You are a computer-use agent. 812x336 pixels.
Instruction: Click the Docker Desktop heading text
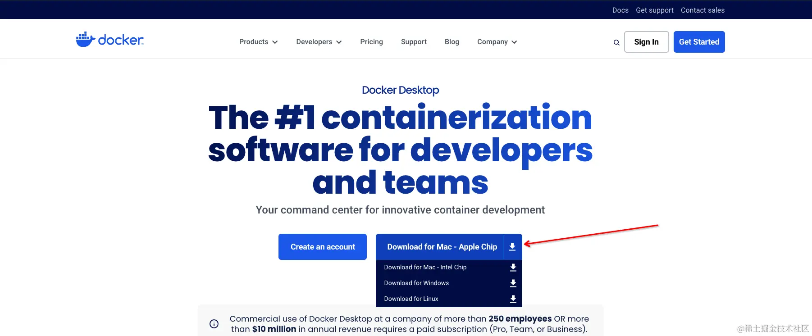(400, 90)
